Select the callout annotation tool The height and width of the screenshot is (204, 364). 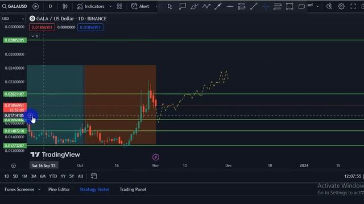tap(183, 6)
